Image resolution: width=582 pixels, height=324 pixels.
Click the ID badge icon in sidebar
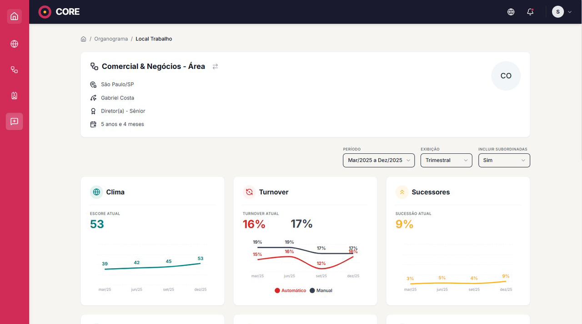(x=14, y=96)
